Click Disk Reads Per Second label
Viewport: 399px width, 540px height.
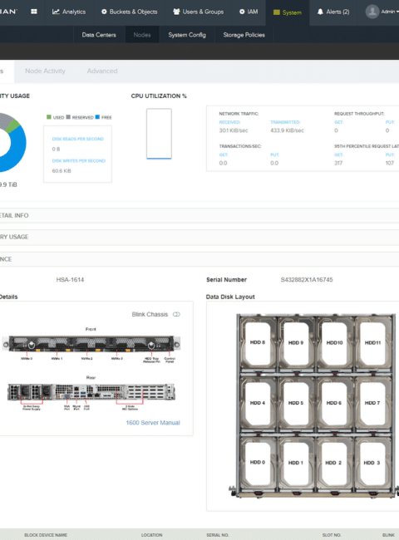78,139
